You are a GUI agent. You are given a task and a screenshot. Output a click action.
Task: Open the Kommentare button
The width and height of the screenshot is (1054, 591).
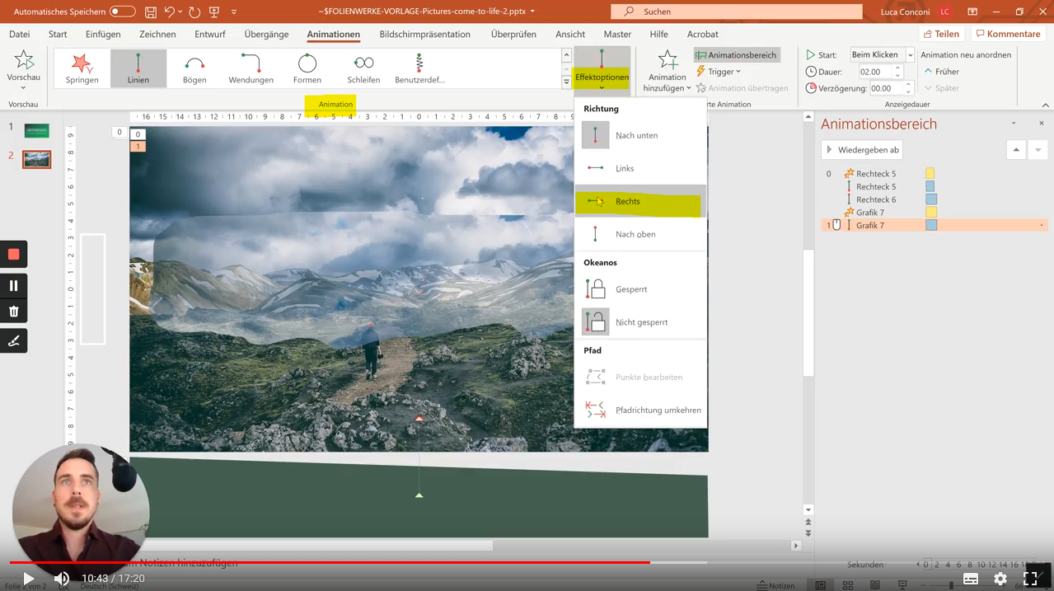click(x=1008, y=34)
